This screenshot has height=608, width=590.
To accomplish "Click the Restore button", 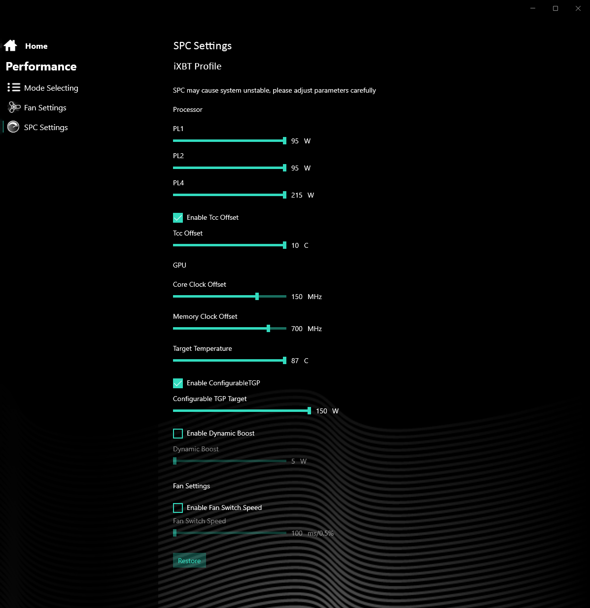I will tap(189, 561).
